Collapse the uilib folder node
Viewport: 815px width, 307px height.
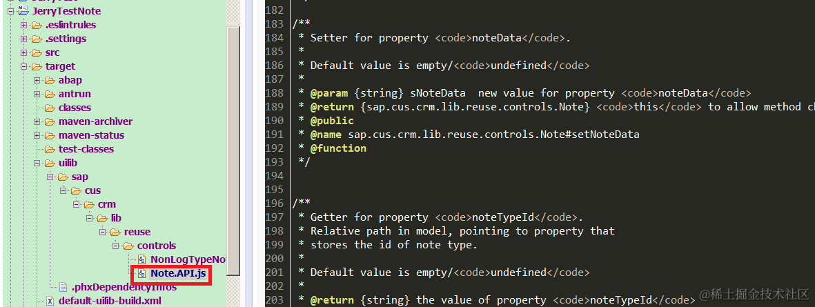point(37,163)
